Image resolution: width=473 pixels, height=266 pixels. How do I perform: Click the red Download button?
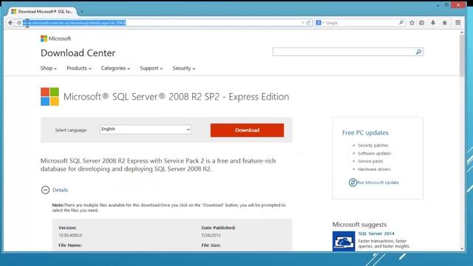[247, 130]
